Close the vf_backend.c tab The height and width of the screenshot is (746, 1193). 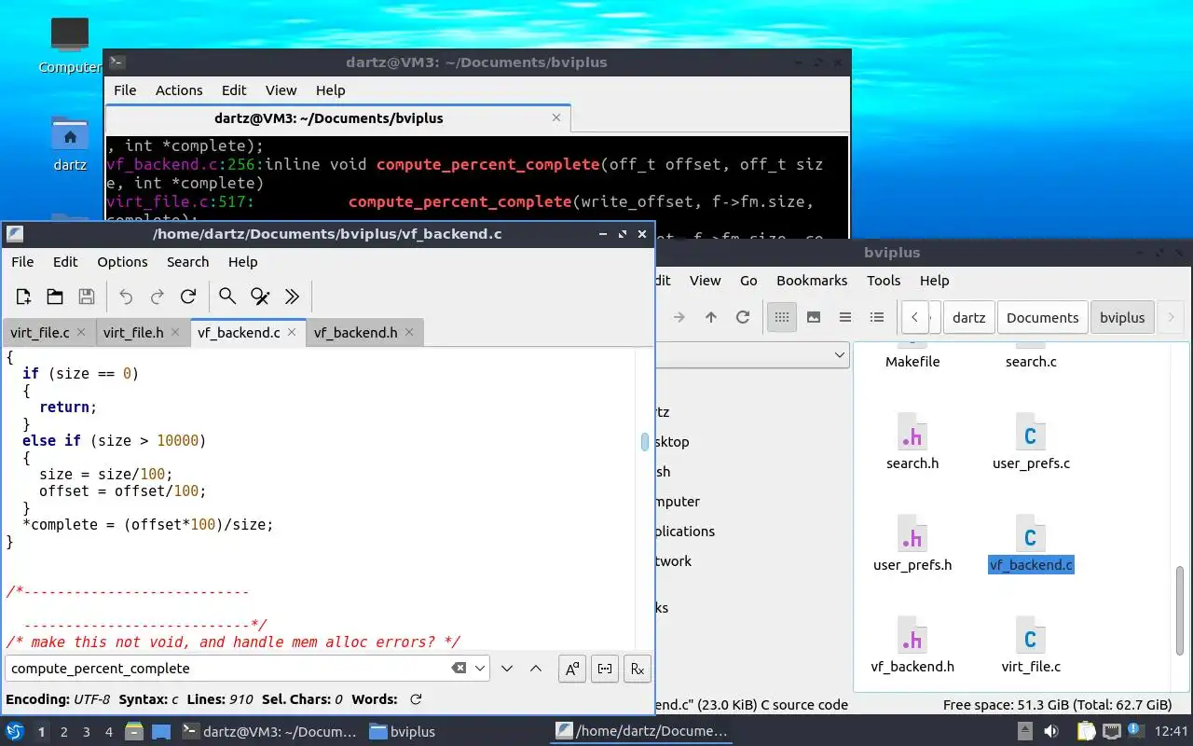(x=292, y=332)
